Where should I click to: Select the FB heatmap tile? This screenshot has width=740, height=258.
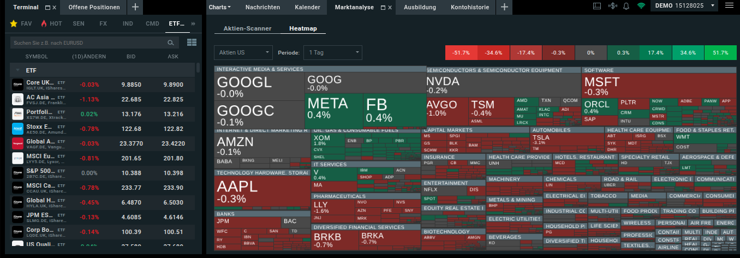click(x=395, y=109)
